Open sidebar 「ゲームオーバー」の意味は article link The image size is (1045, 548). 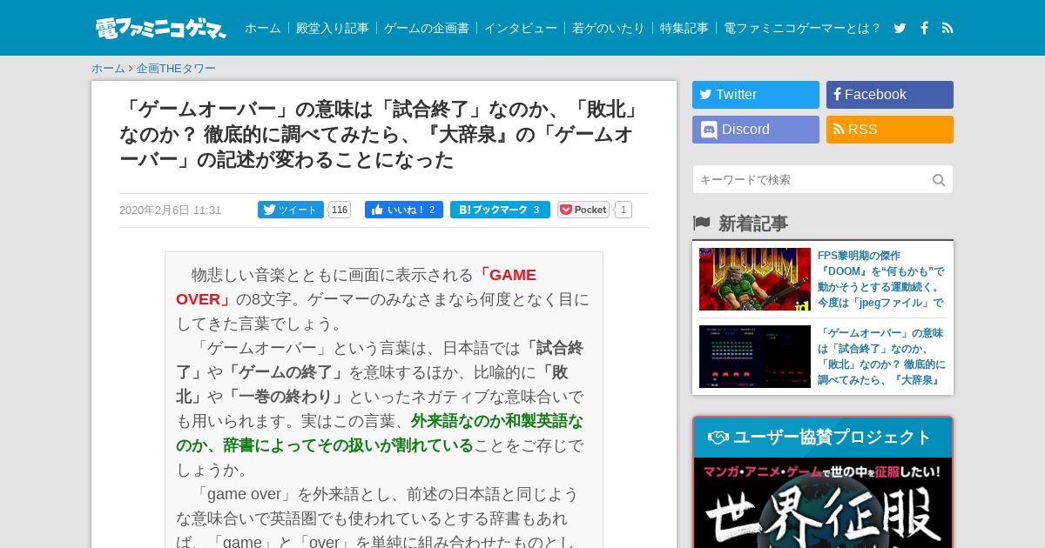click(x=881, y=357)
